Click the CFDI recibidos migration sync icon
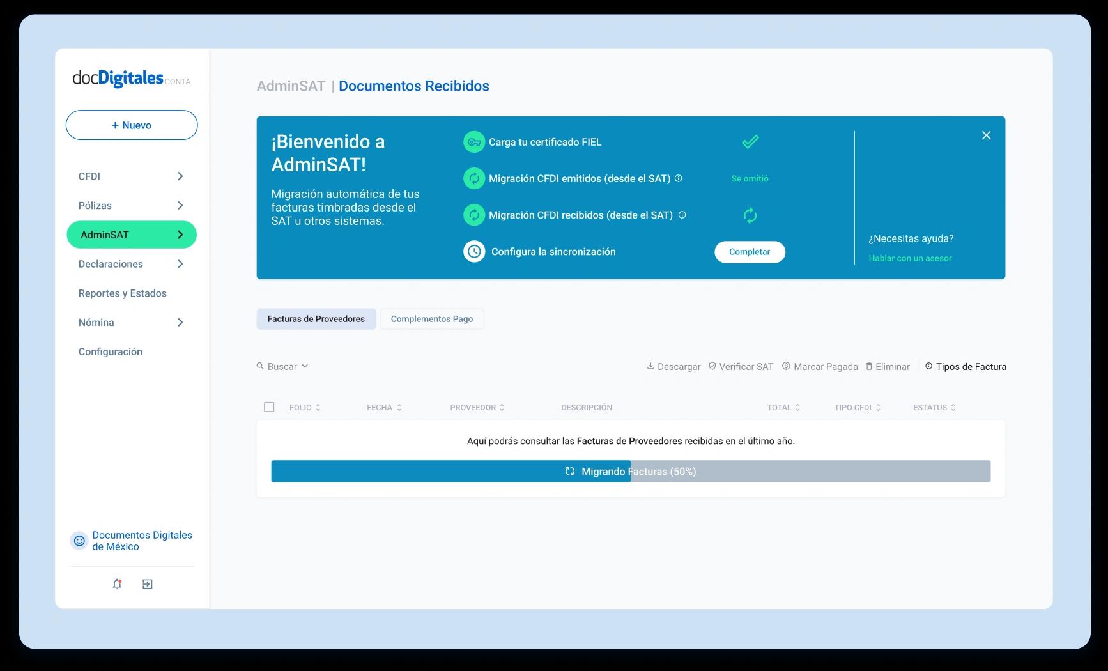Viewport: 1108px width, 671px height. click(x=474, y=215)
